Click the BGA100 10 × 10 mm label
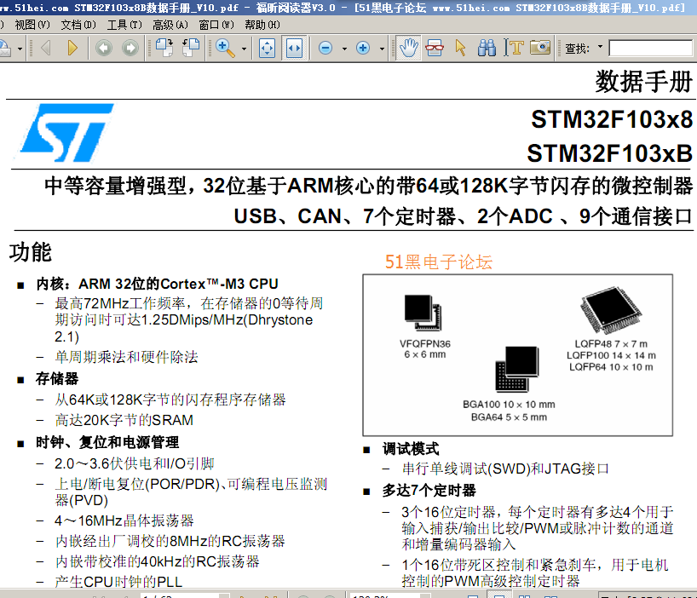This screenshot has height=598, width=697. tap(509, 405)
